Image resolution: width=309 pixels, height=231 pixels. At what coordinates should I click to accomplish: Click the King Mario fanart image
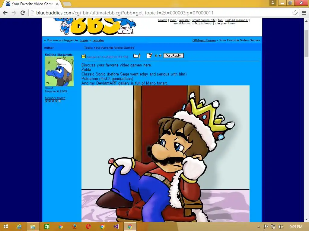pyautogui.click(x=165, y=154)
